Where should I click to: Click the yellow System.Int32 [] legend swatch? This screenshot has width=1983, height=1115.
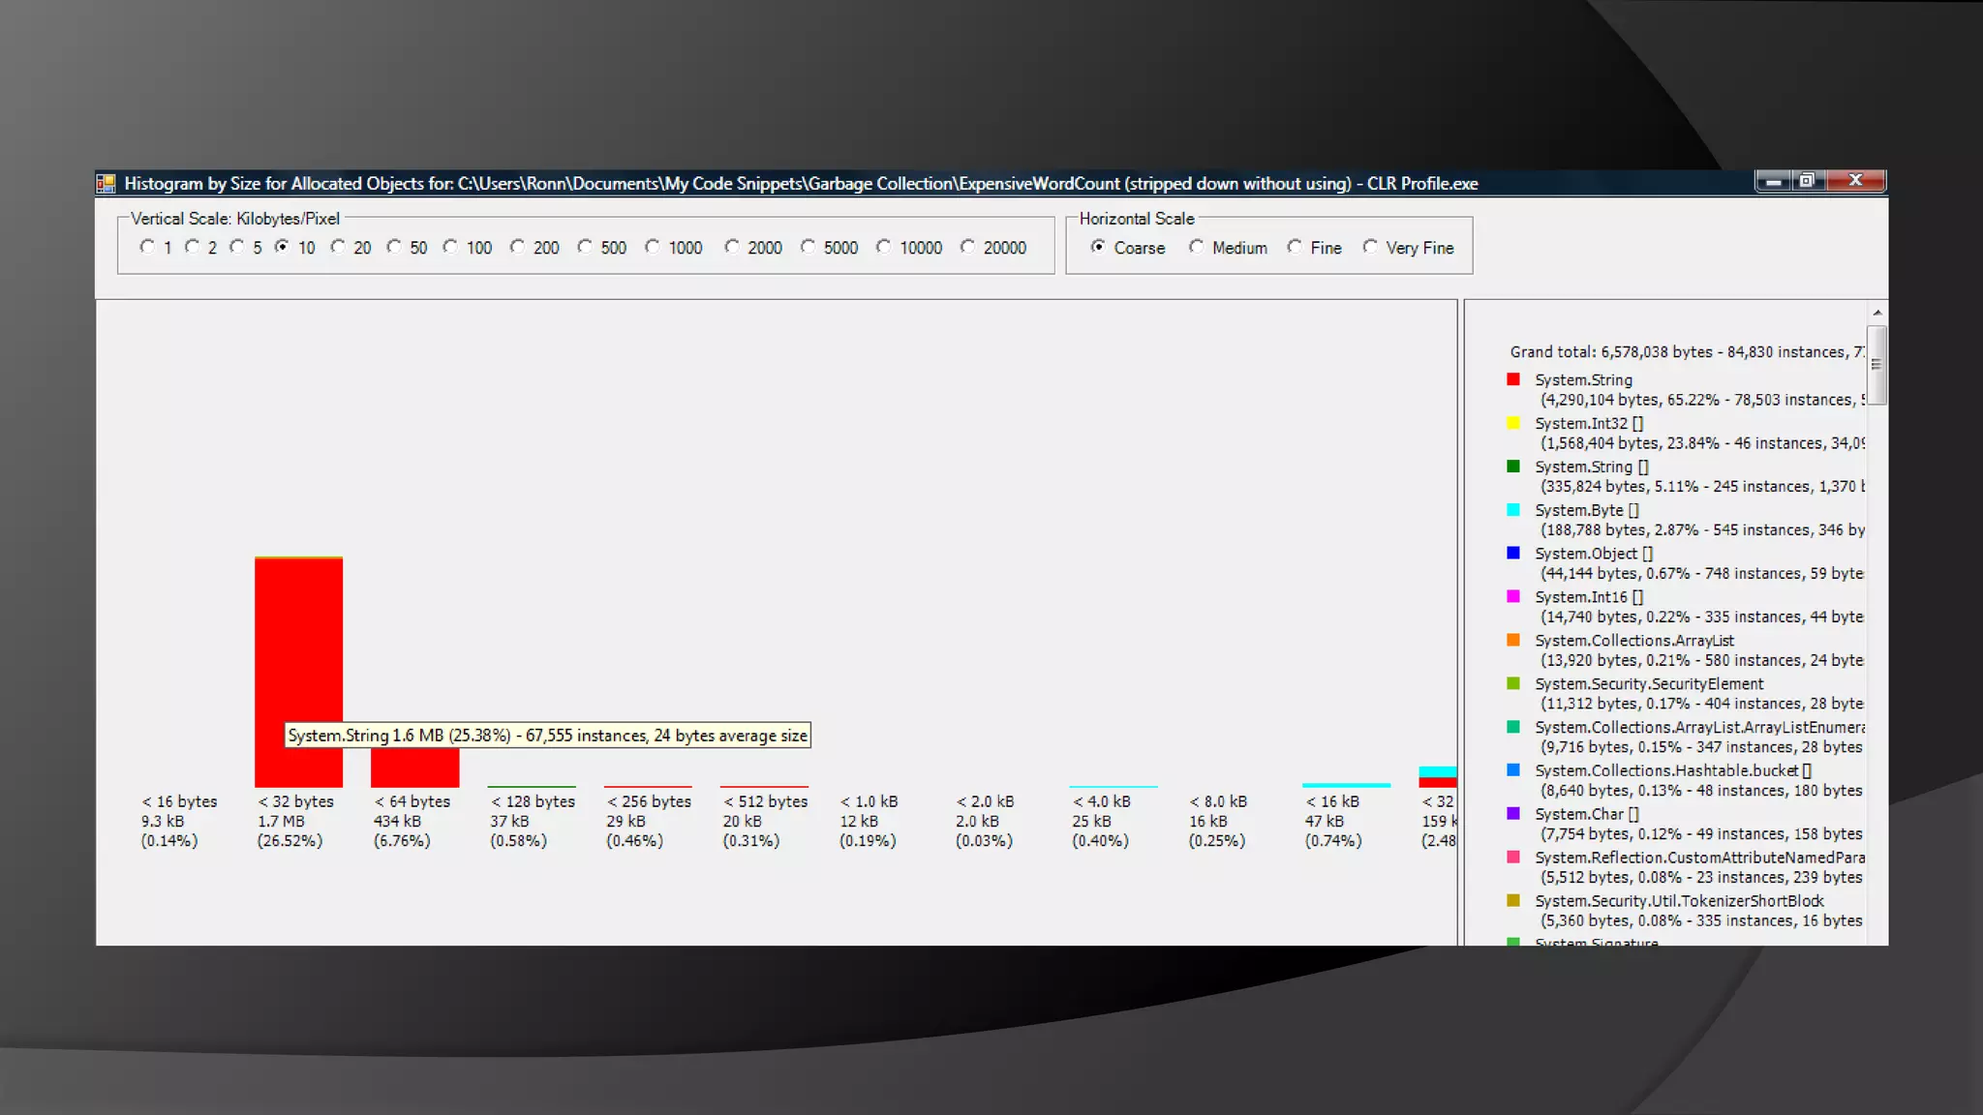[x=1513, y=423]
